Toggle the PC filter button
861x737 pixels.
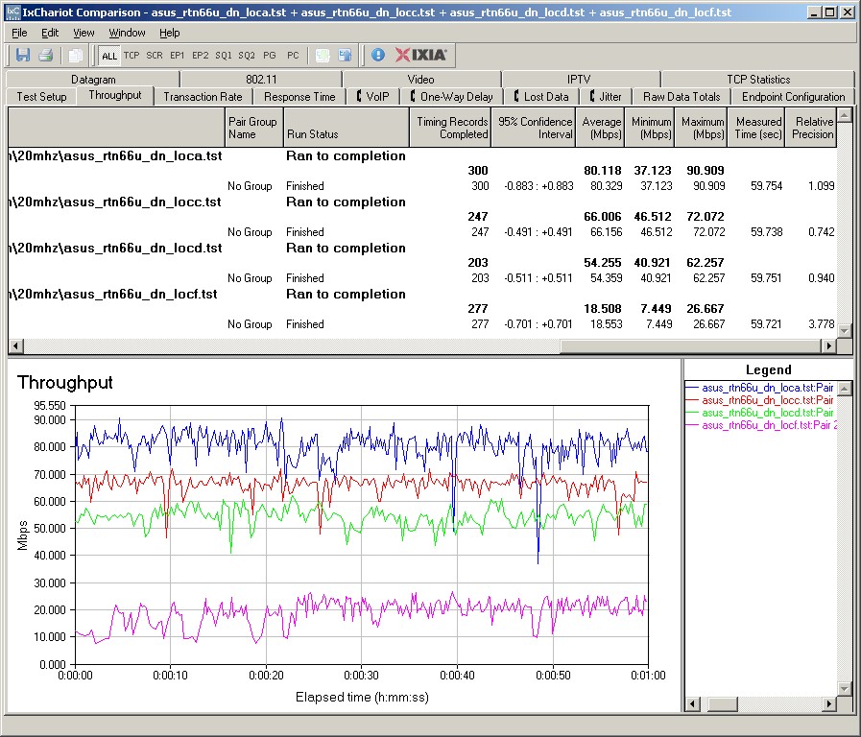point(293,56)
